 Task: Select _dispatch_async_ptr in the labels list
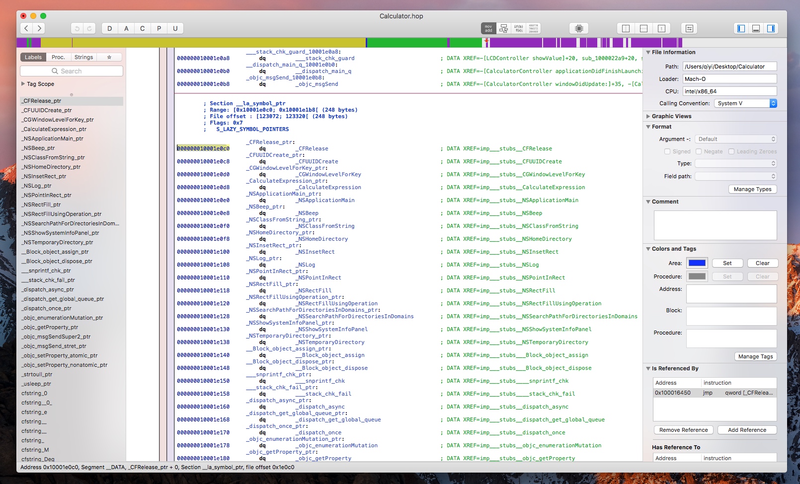pos(48,289)
